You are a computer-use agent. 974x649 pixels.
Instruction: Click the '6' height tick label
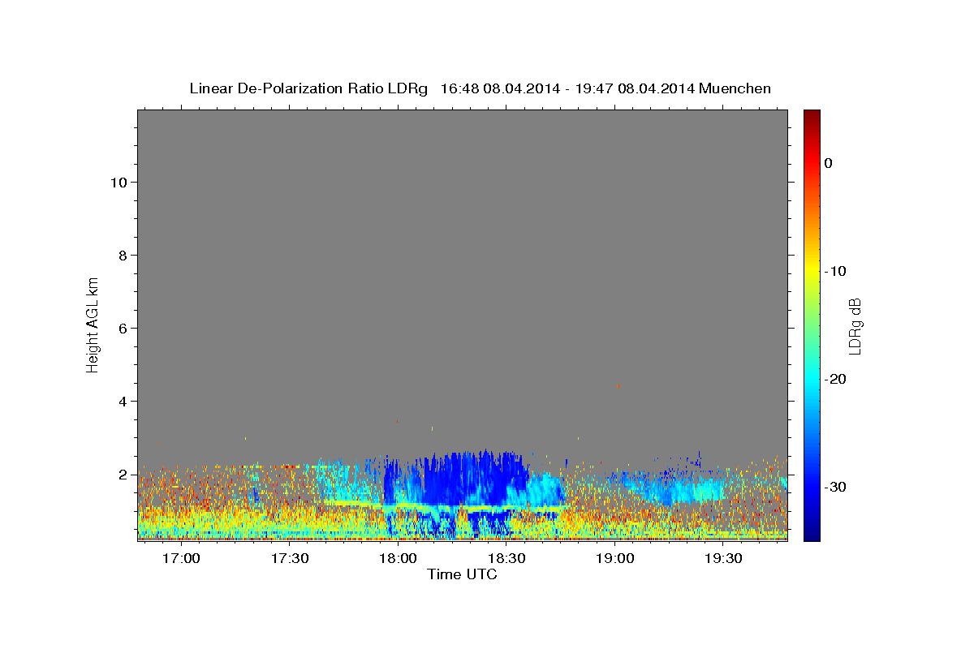122,328
